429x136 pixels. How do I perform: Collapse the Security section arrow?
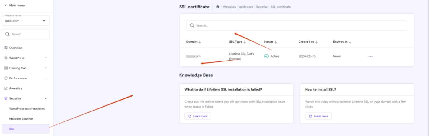click(46, 98)
